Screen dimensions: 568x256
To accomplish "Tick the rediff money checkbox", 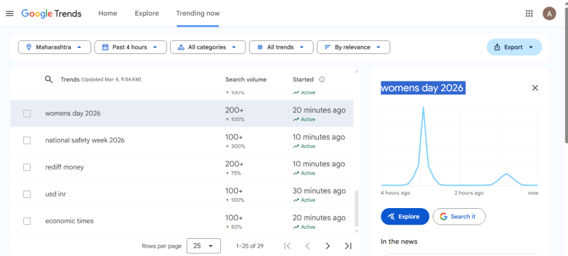I will [x=27, y=167].
